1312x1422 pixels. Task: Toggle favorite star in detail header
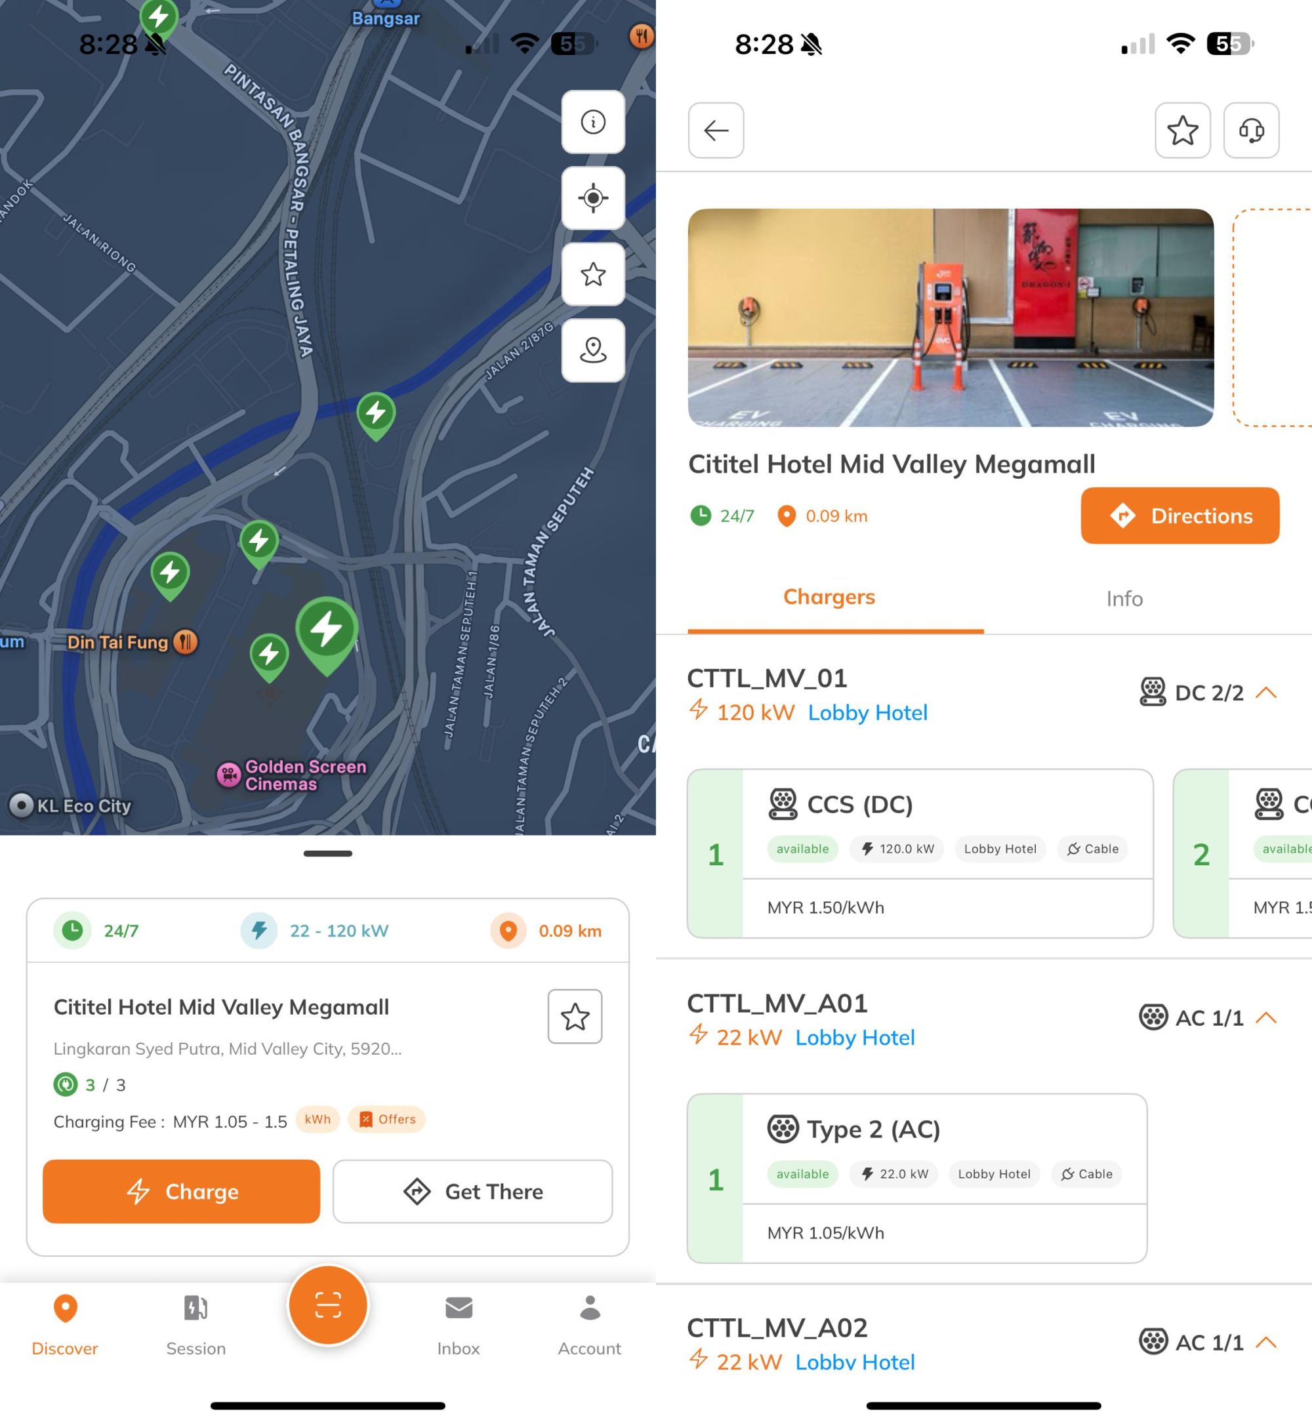tap(1182, 131)
